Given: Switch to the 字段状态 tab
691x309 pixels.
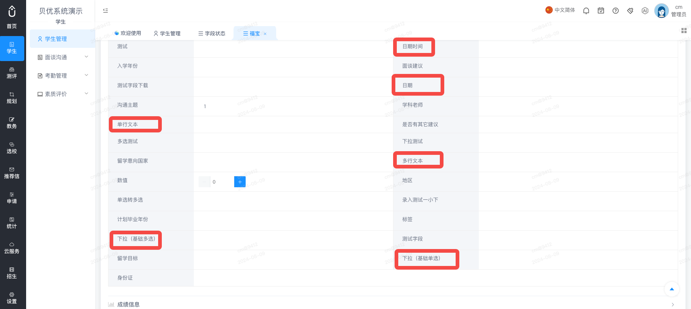Looking at the screenshot, I should (x=212, y=33).
